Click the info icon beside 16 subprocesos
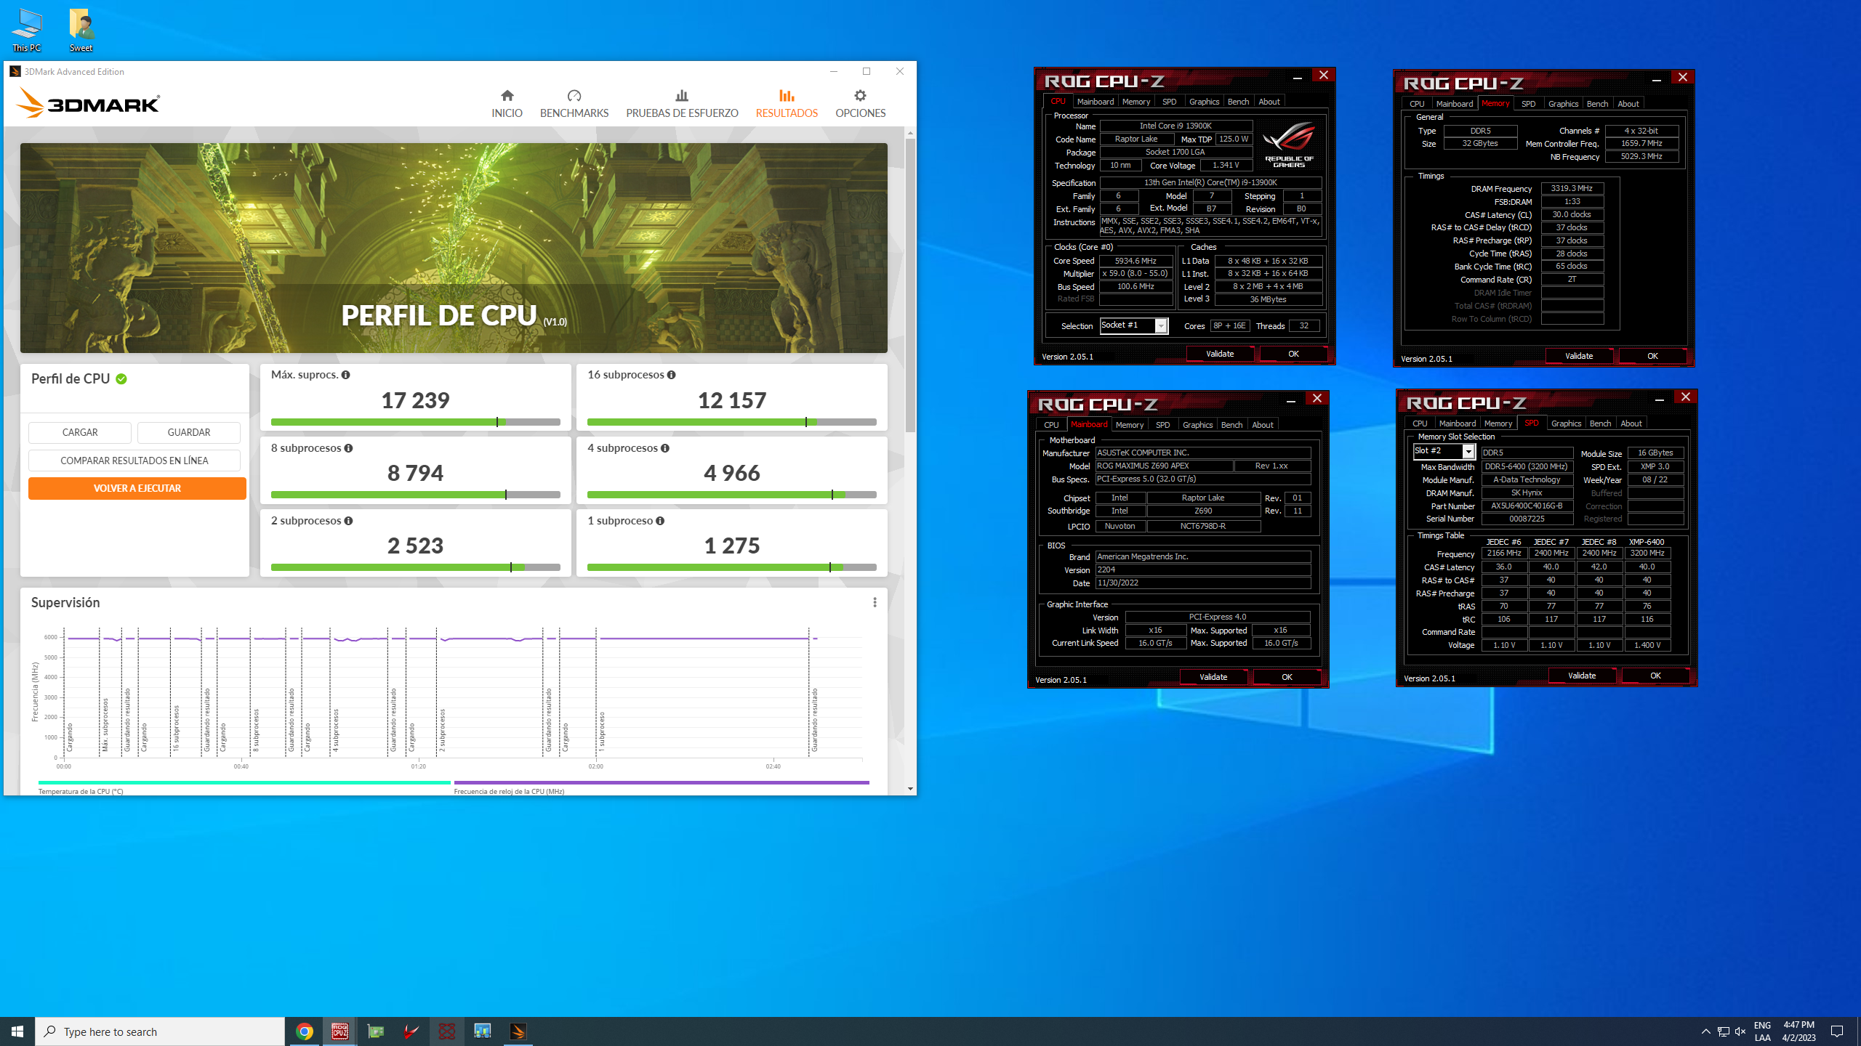The height and width of the screenshot is (1046, 1861). (x=671, y=375)
